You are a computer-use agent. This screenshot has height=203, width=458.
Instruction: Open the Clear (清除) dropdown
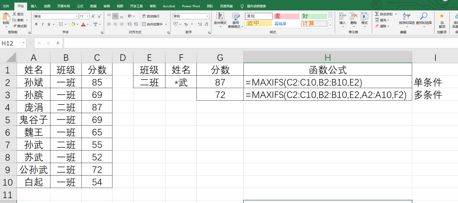(x=383, y=26)
